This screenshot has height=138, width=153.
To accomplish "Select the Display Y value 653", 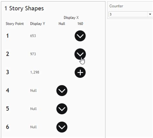I will pos(33,36).
